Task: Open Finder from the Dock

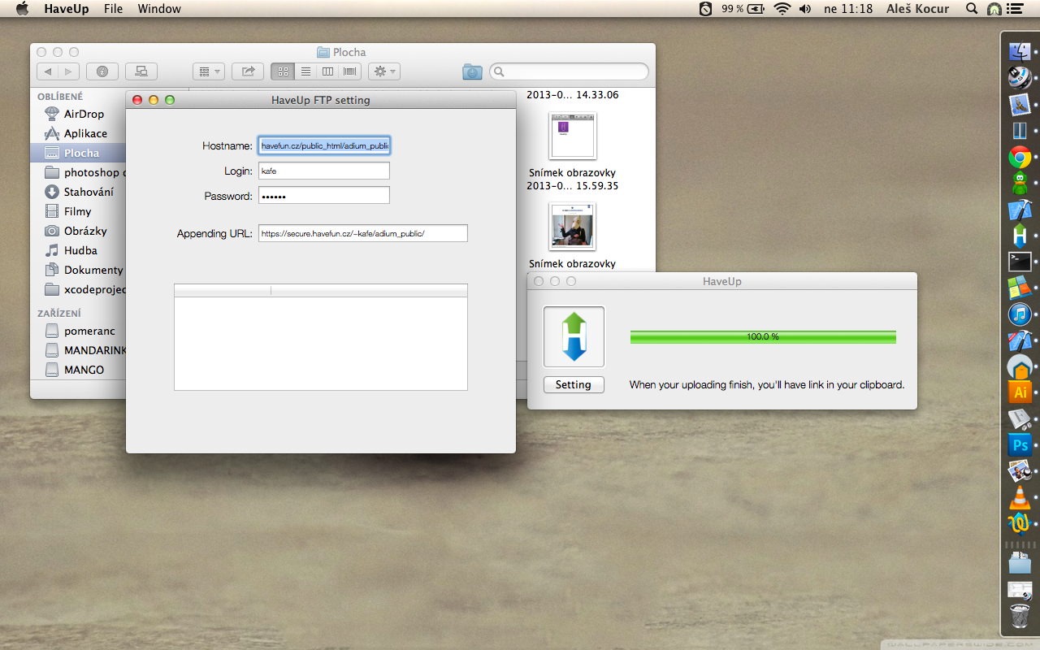Action: (x=1019, y=52)
